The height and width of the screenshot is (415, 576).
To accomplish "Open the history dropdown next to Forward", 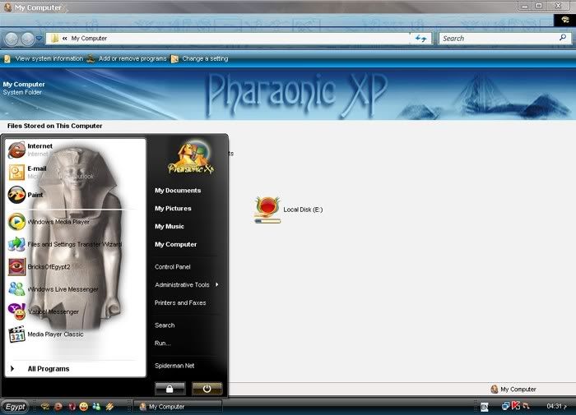I will [39, 39].
